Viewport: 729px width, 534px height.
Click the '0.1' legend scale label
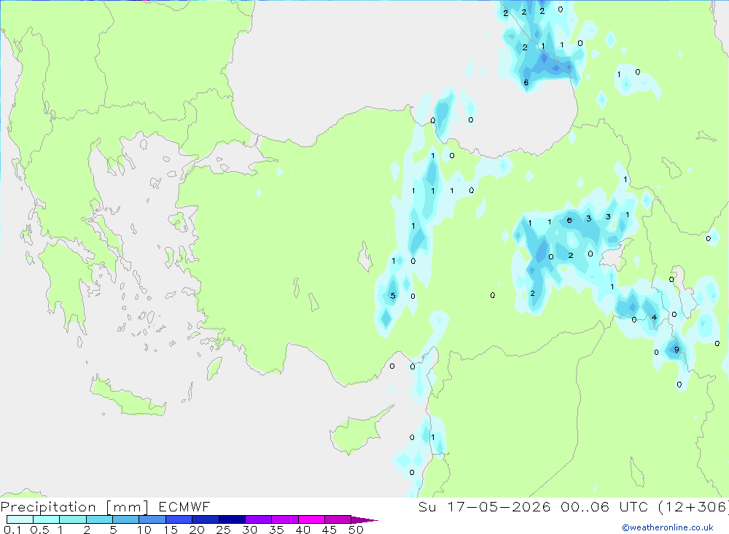pos(12,530)
